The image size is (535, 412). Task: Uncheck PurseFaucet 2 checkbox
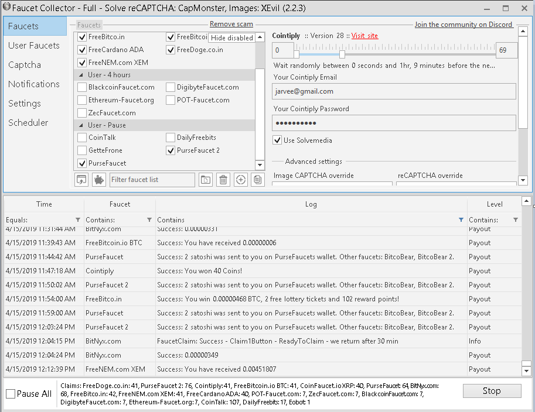click(171, 150)
